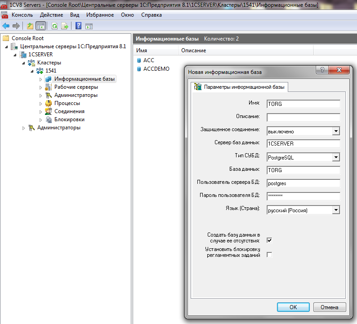
Task: Toggle the Show/Hide Console Tree icon
Action: click(40, 26)
